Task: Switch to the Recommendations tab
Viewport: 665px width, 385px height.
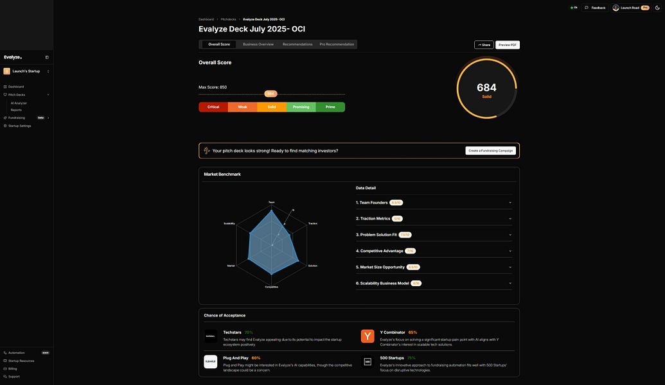Action: coord(297,44)
